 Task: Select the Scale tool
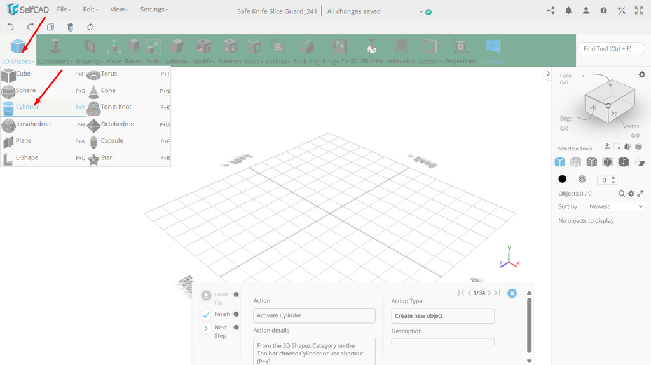pos(153,51)
